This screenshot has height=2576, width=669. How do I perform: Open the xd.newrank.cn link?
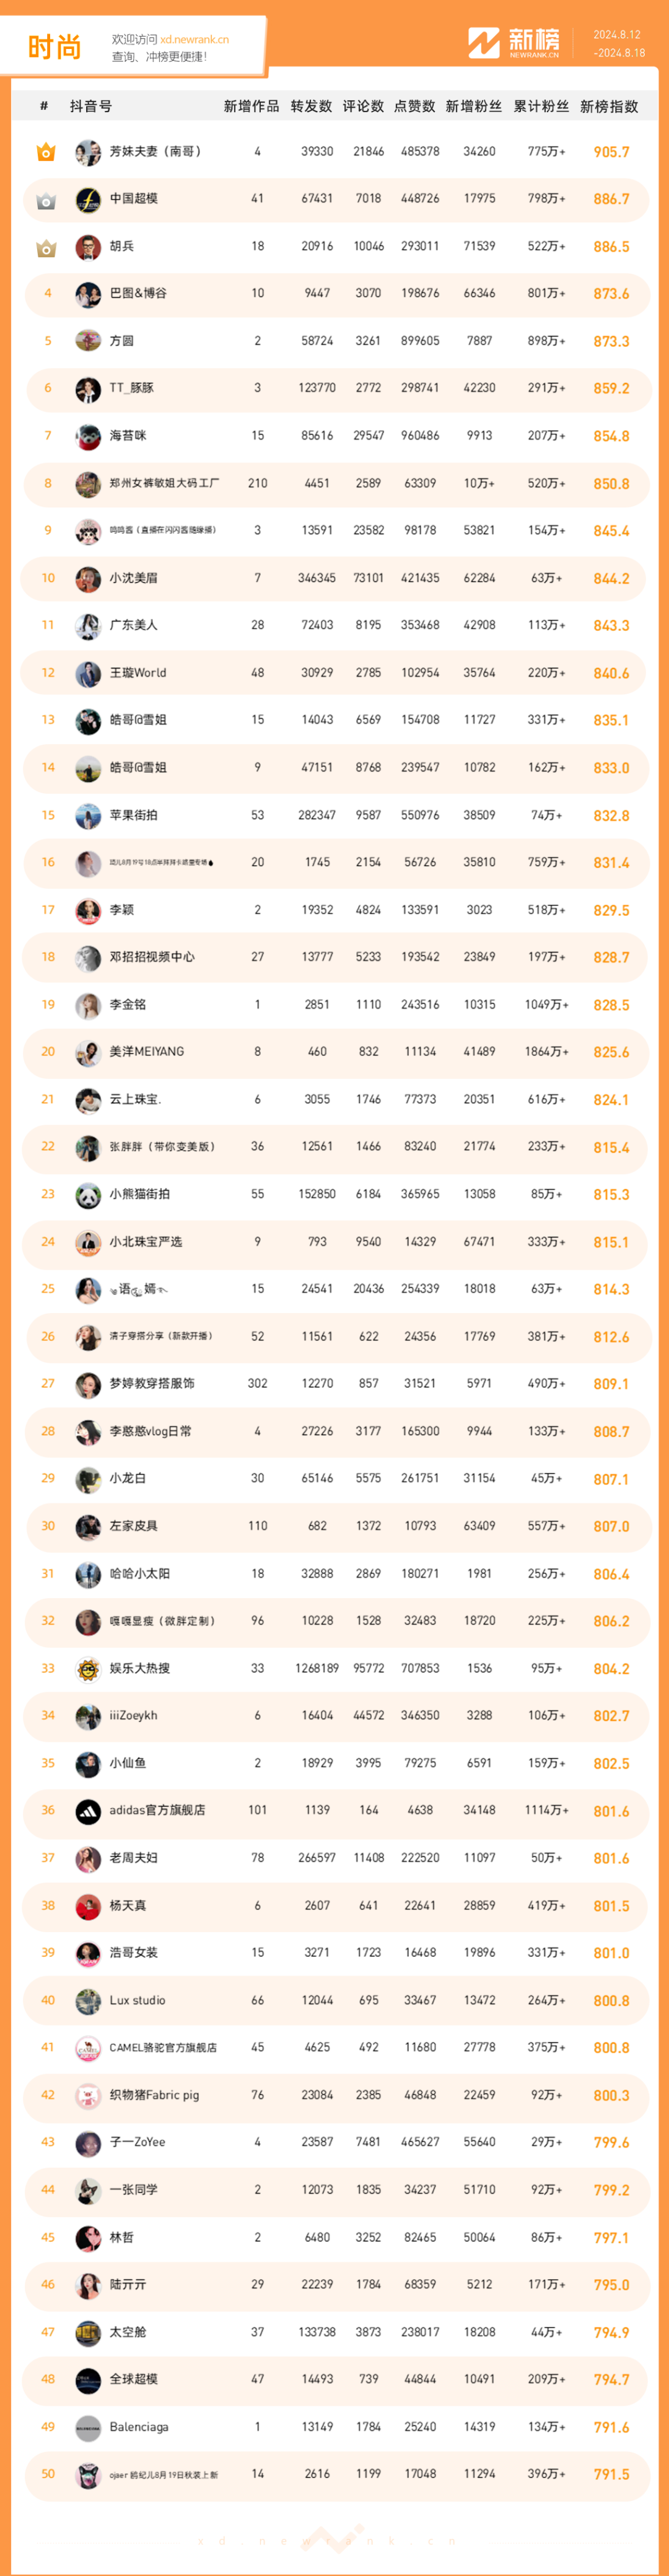click(194, 40)
